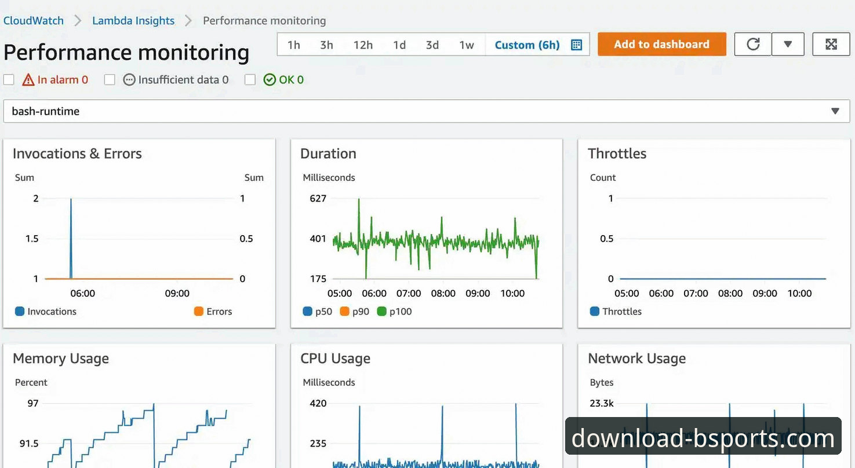The width and height of the screenshot is (855, 468).
Task: Click the p100 green legend swatch
Action: click(x=381, y=312)
